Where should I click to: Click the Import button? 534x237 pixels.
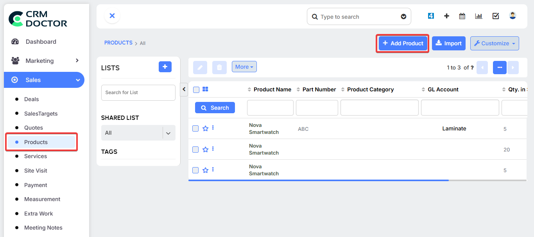(x=448, y=43)
